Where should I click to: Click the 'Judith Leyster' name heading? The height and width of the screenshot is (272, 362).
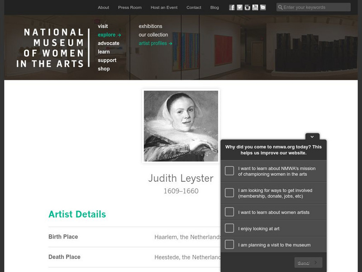point(181,178)
